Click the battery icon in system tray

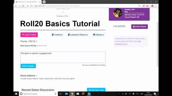(x=126, y=94)
